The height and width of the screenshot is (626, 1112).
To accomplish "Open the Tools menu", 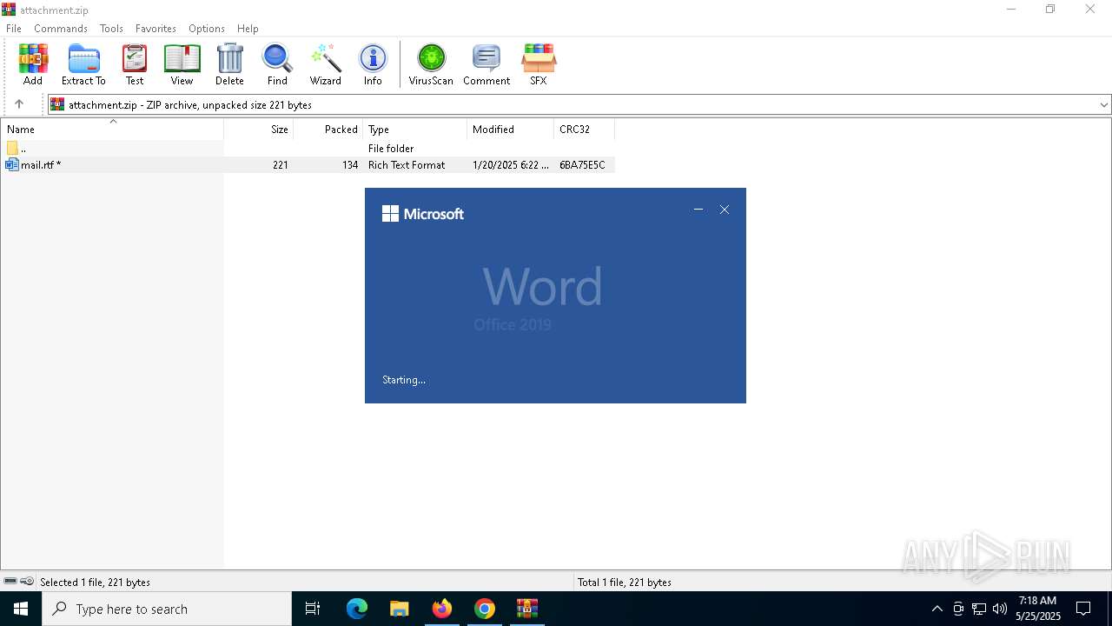I will coord(111,29).
